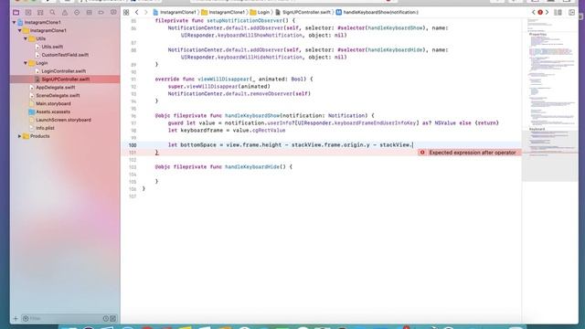585x329 pixels.
Task: Open LoginController.swift file
Action: 63,71
